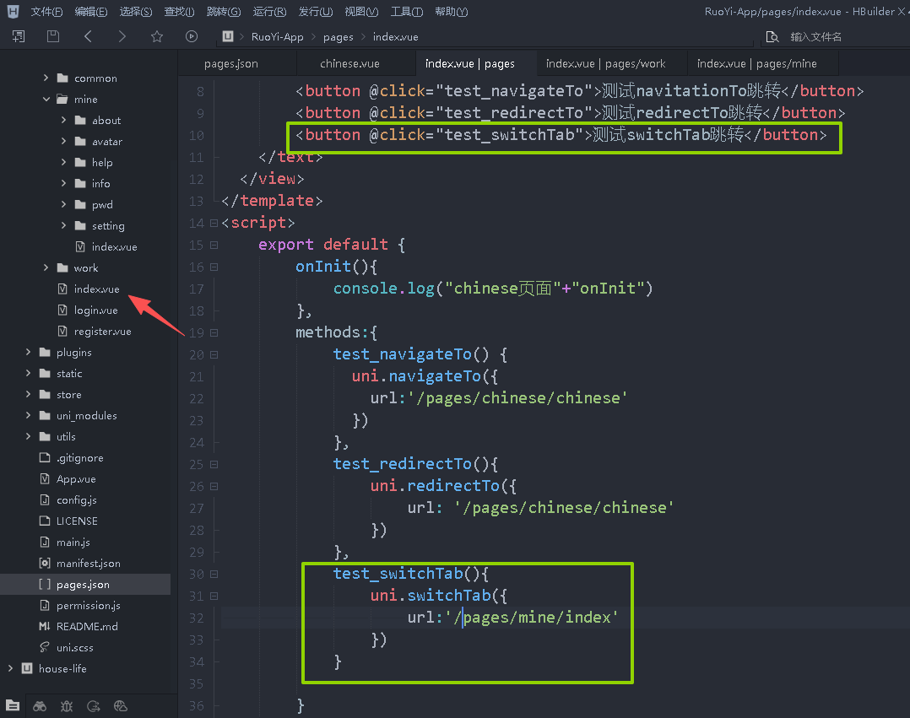Open manifest.json in the file tree
This screenshot has width=910, height=718.
(88, 563)
